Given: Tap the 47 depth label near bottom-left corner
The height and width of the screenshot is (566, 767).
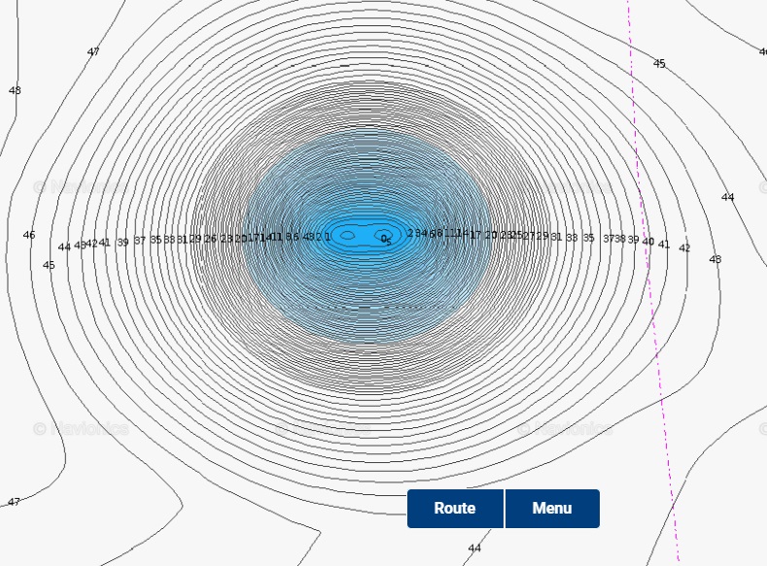Looking at the screenshot, I should tap(14, 502).
